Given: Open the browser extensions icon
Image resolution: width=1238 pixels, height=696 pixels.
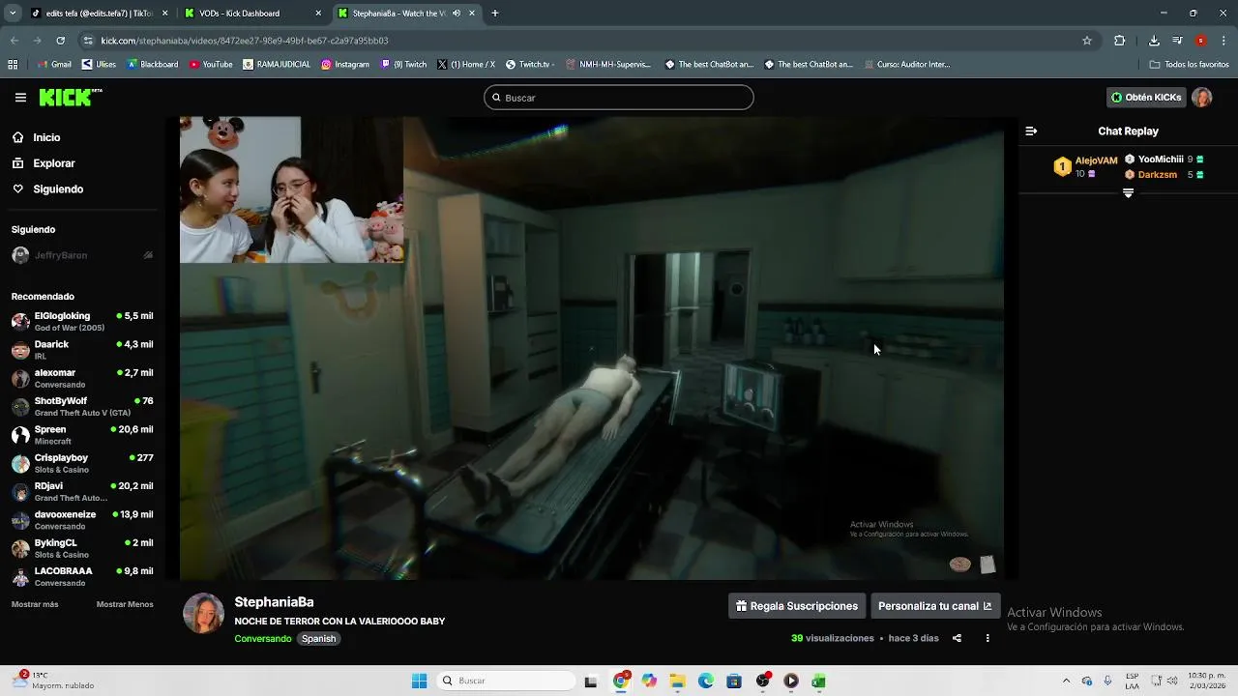Looking at the screenshot, I should (x=1120, y=41).
